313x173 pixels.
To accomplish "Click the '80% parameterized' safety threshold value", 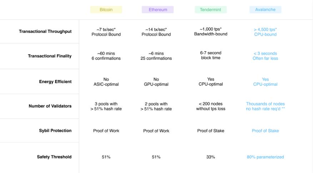I will (x=265, y=157).
